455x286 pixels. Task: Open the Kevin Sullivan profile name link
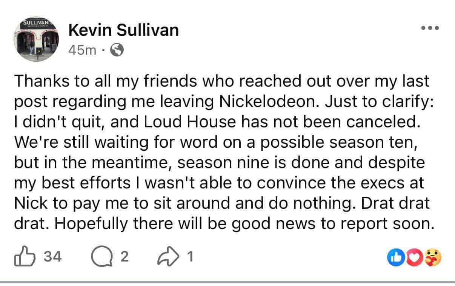tap(124, 30)
